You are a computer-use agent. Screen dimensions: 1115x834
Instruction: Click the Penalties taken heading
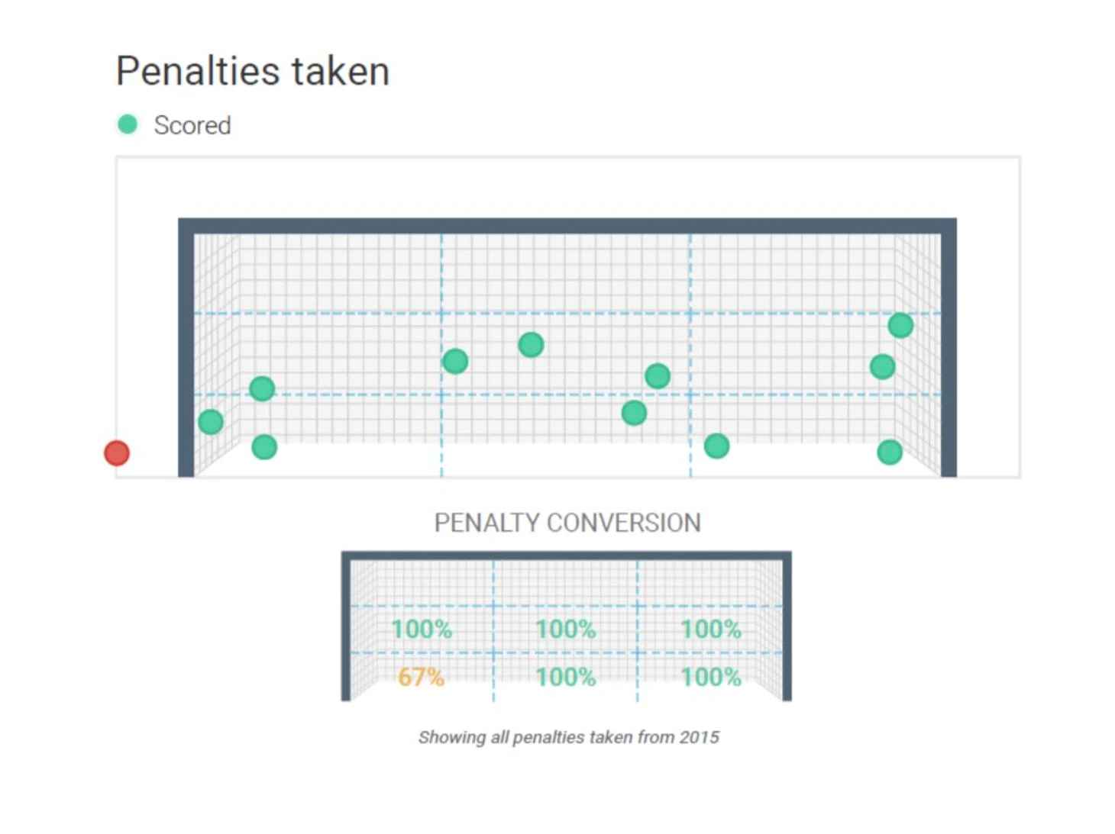(253, 71)
